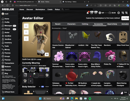
Task: Select the Blazeburner - Helmet item
Action: (71, 40)
